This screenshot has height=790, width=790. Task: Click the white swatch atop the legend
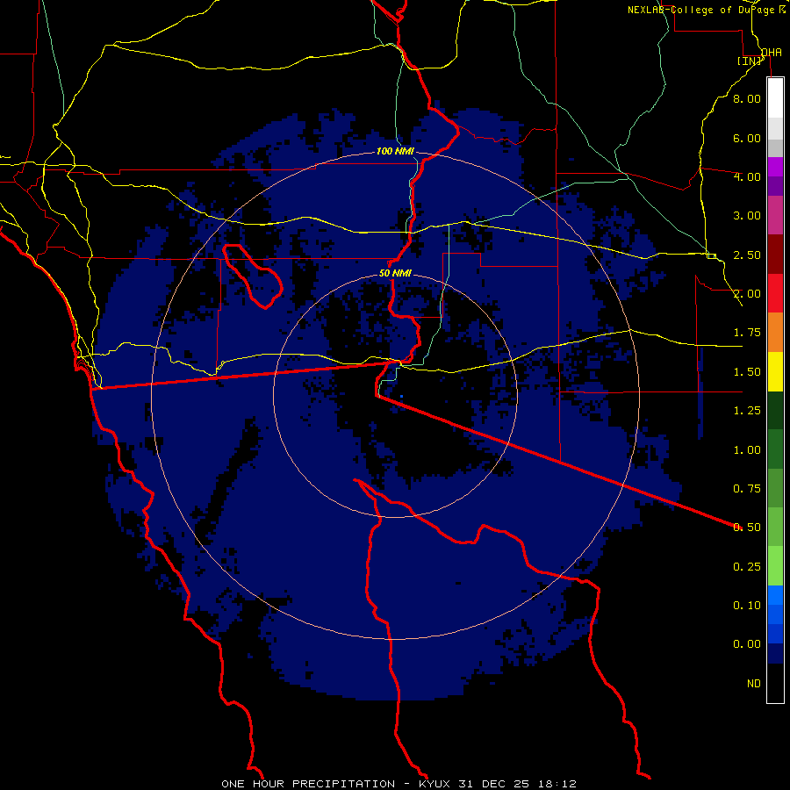(775, 97)
